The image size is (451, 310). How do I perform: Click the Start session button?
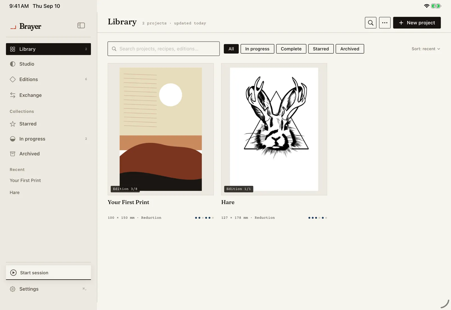[x=48, y=273]
